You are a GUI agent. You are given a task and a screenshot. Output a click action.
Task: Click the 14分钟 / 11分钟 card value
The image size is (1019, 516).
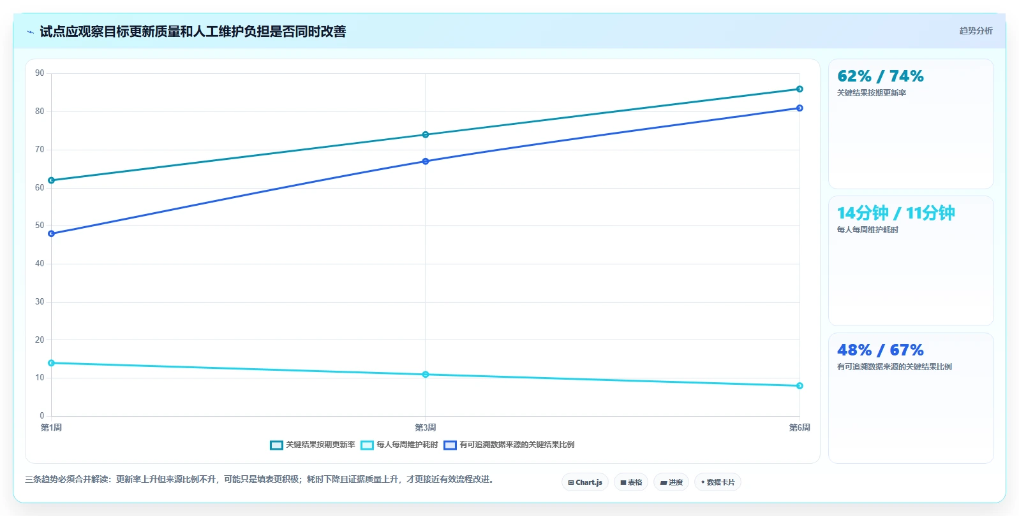coord(896,213)
